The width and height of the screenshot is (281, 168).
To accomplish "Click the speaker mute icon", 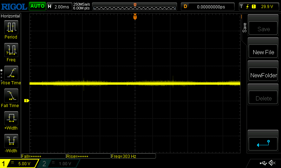I will coord(272,163).
